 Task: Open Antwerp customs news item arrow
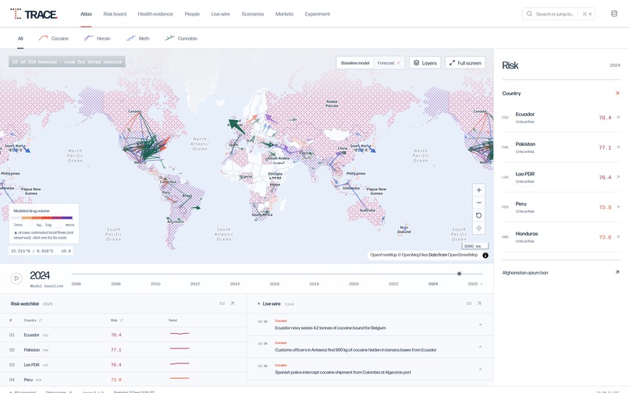coord(480,347)
